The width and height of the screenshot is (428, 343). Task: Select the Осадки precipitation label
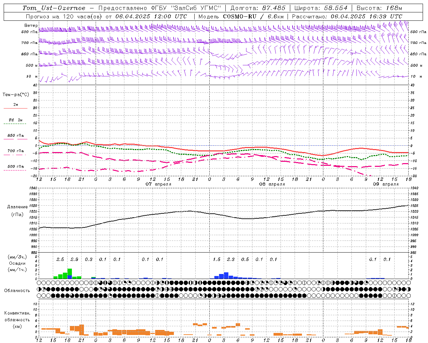(17, 263)
